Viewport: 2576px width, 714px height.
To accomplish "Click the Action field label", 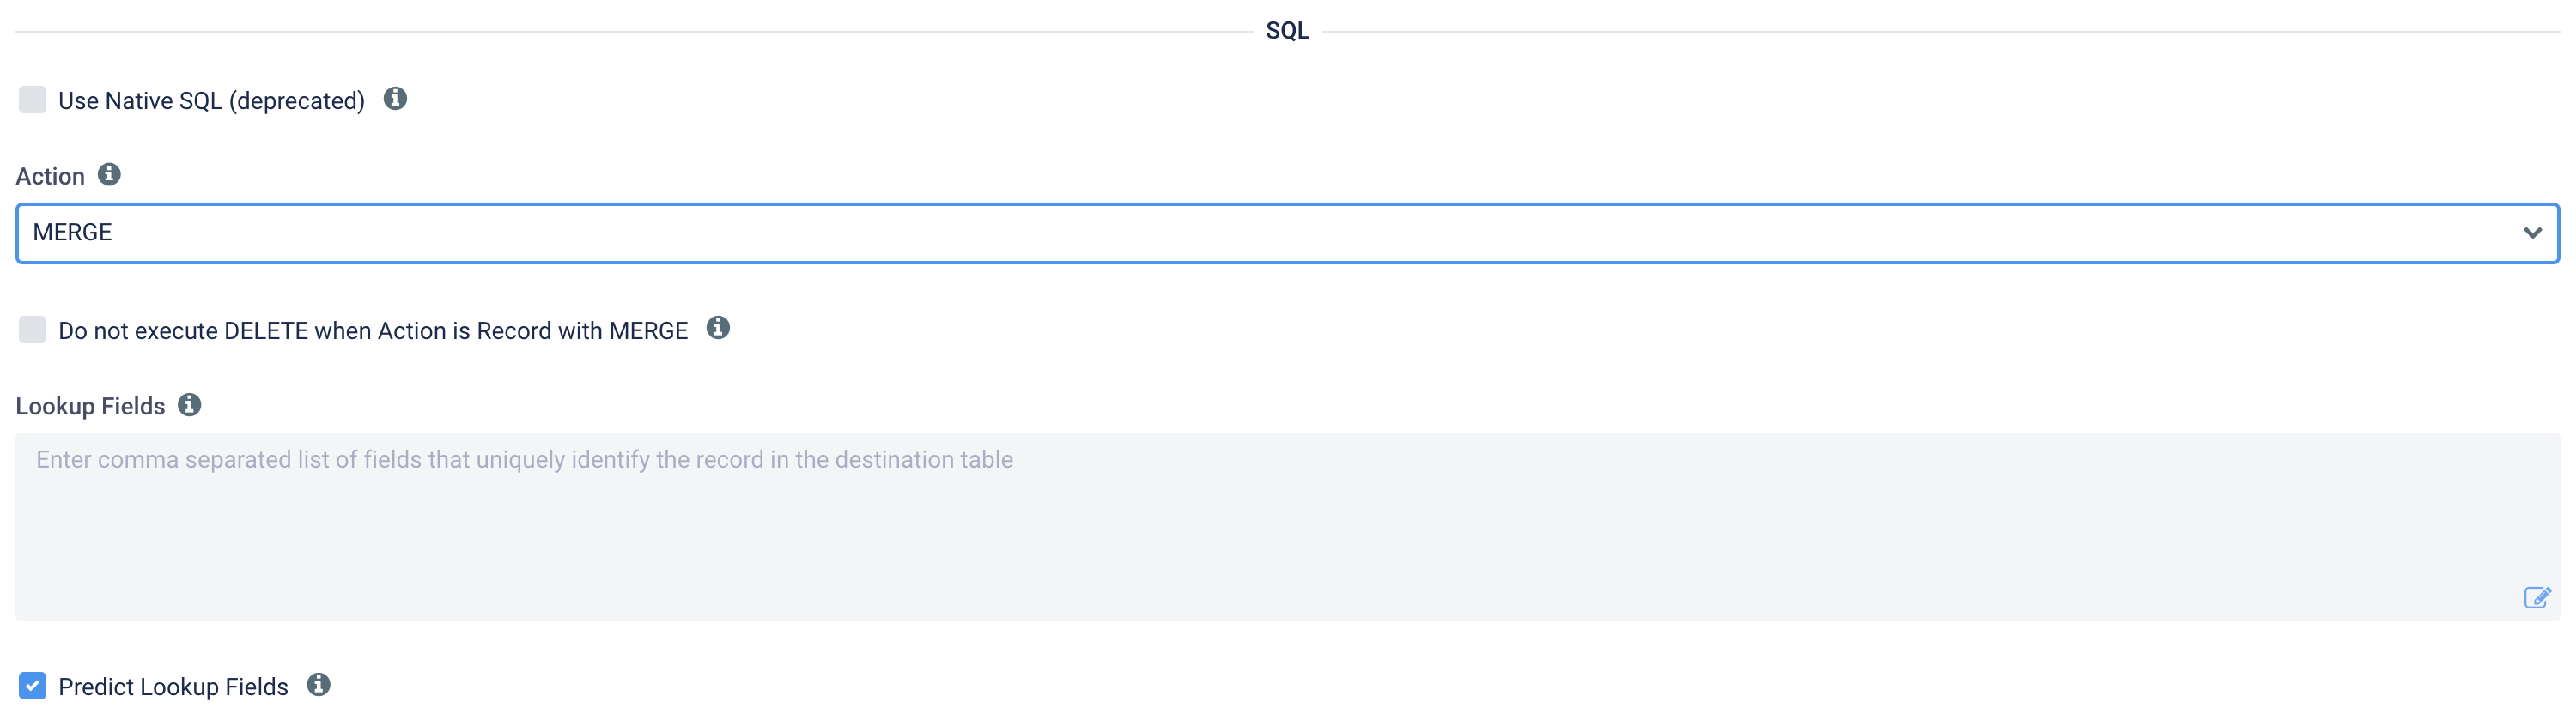I will (x=50, y=176).
